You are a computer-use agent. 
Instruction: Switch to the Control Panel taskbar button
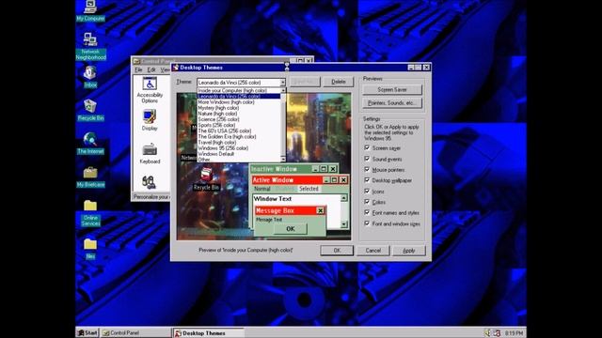point(135,332)
